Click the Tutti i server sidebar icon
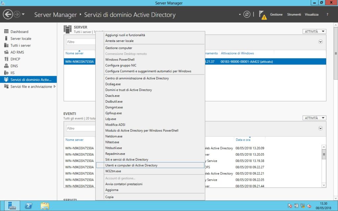Viewport: 338px width, 211px height. (x=6, y=45)
